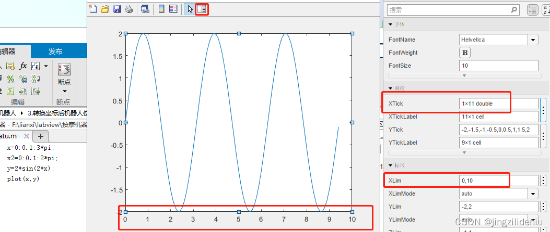Apply smart indent to the code
Image resolution: width=550 pixels, height=232 pixels.
pos(10,92)
